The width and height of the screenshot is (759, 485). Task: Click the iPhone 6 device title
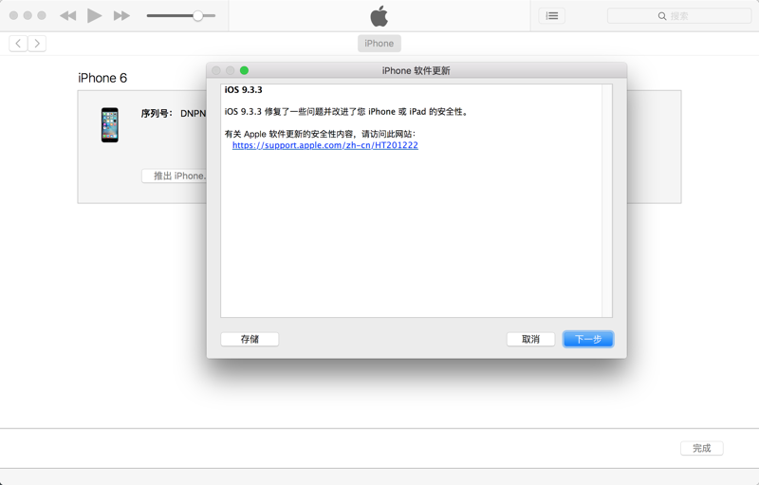[102, 78]
